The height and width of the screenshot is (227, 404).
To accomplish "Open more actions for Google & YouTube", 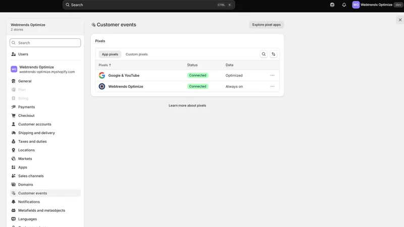I will 272,75.
